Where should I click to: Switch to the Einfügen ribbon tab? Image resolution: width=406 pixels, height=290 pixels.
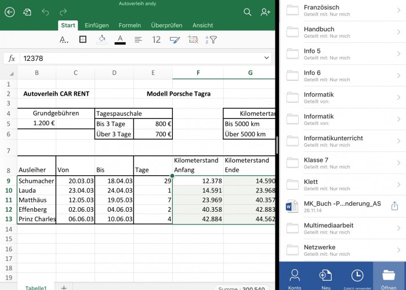pos(97,26)
